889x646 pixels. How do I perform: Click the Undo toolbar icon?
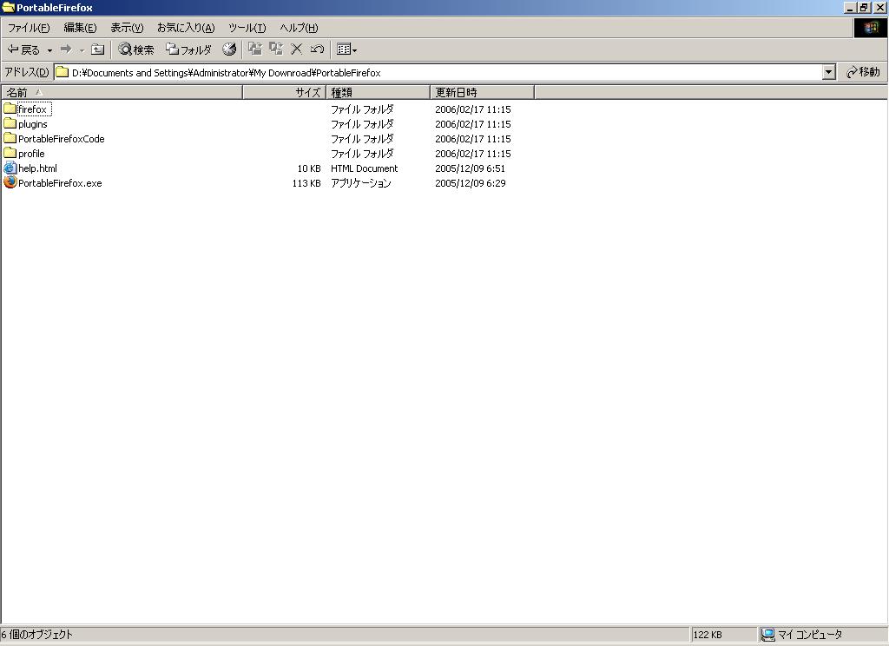(x=317, y=49)
